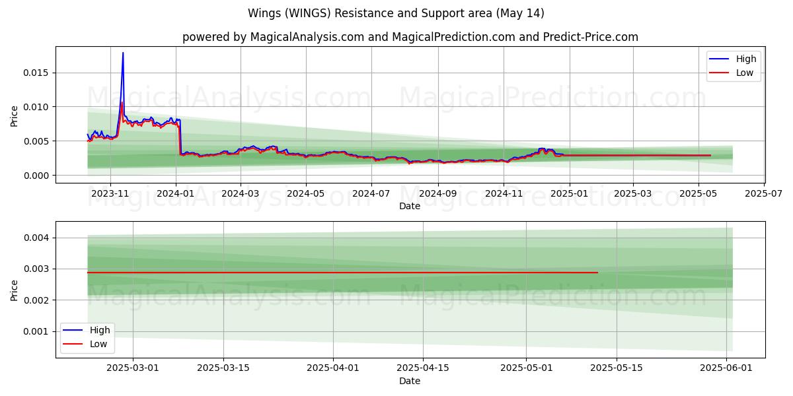
Task: Click the 'Price' y-axis title of the top chart
Action: (15, 115)
